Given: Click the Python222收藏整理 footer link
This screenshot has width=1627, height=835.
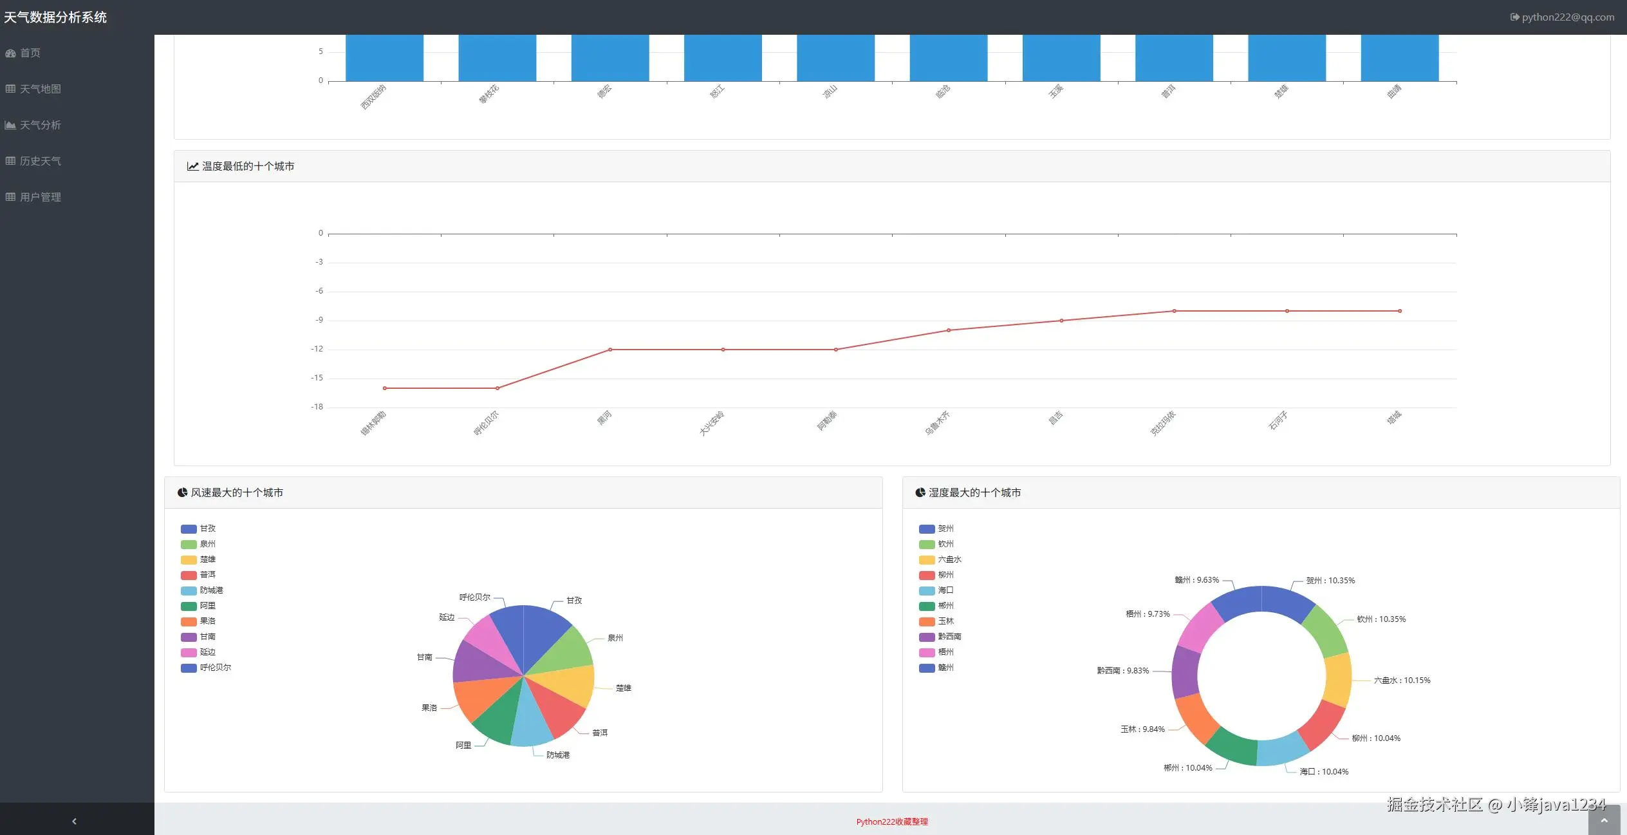Looking at the screenshot, I should click(x=891, y=821).
